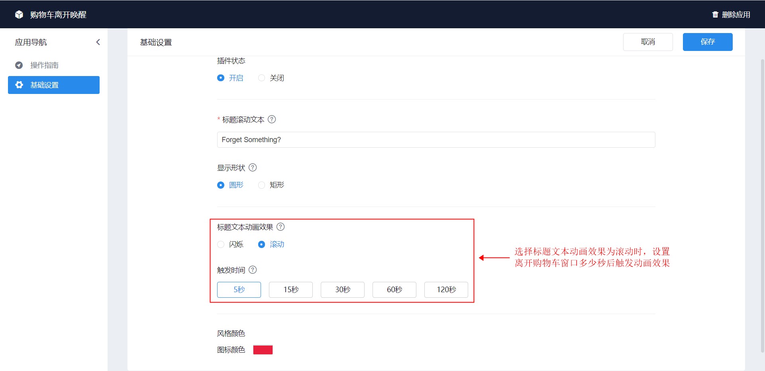Select the 圆形 shape radio

coord(221,185)
